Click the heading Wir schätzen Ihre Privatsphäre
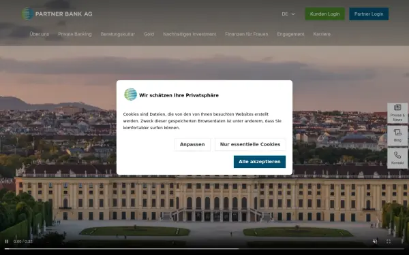The image size is (409, 255). pos(179,95)
